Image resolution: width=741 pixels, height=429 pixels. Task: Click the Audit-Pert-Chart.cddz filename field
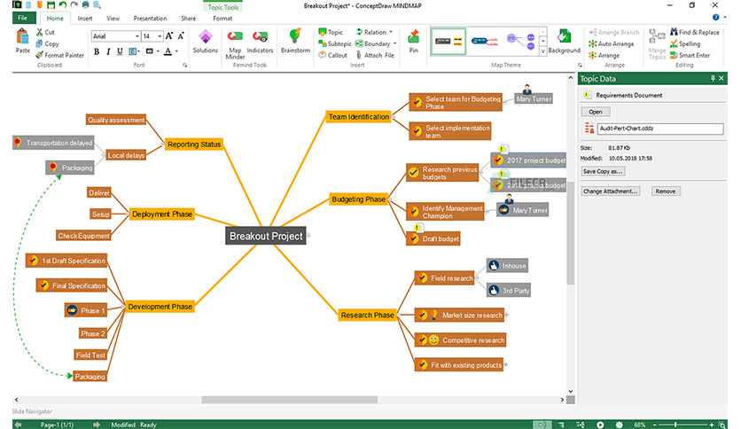660,129
